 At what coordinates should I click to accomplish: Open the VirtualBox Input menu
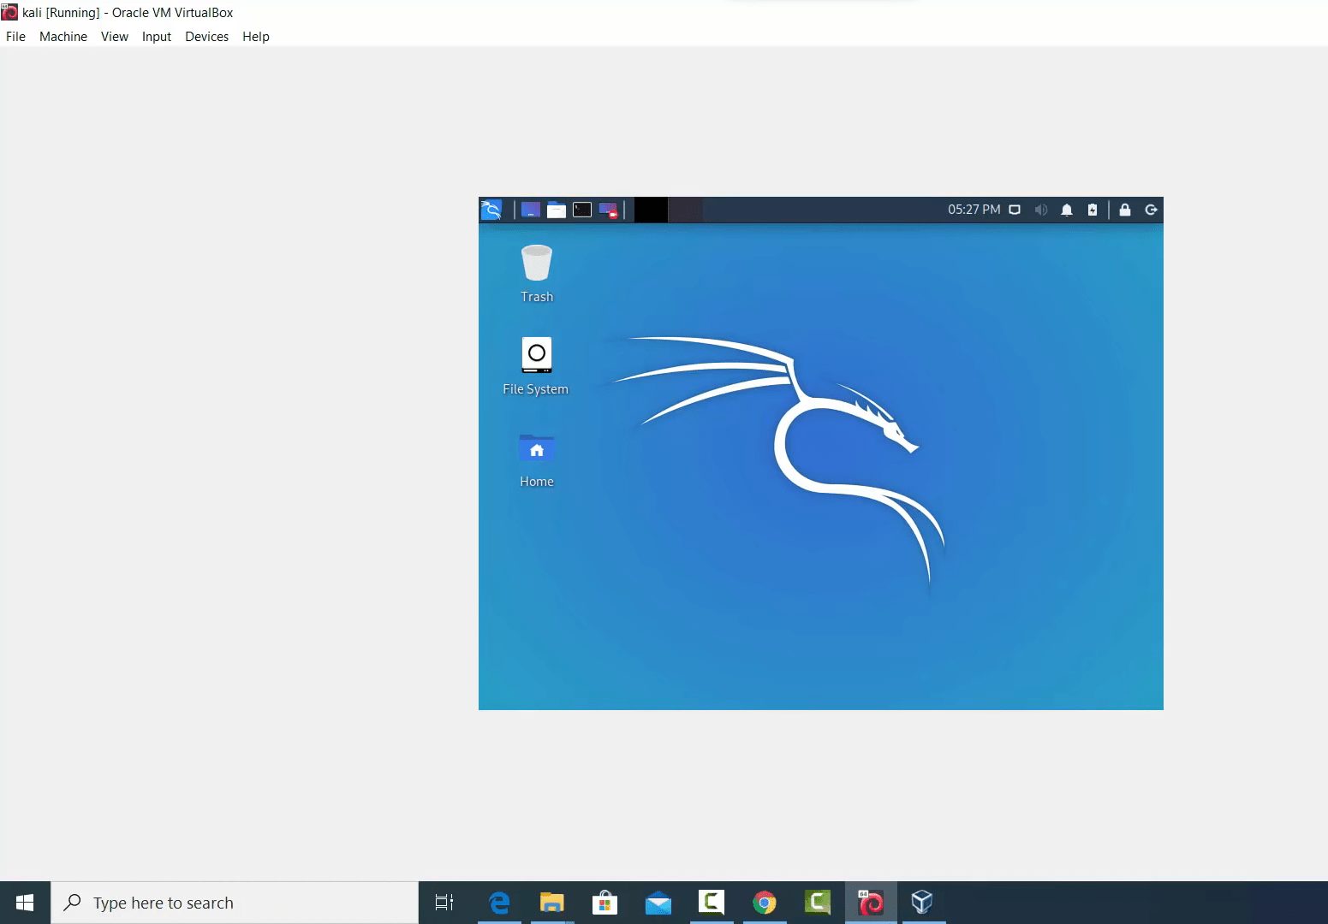pos(157,37)
